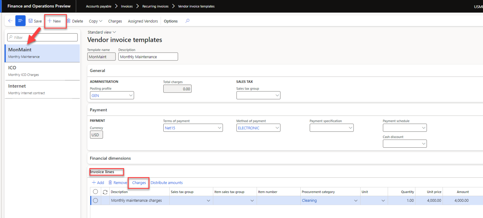Expand Standard view dropdown
Image resolution: width=483 pixels, height=218 pixels.
(102, 32)
